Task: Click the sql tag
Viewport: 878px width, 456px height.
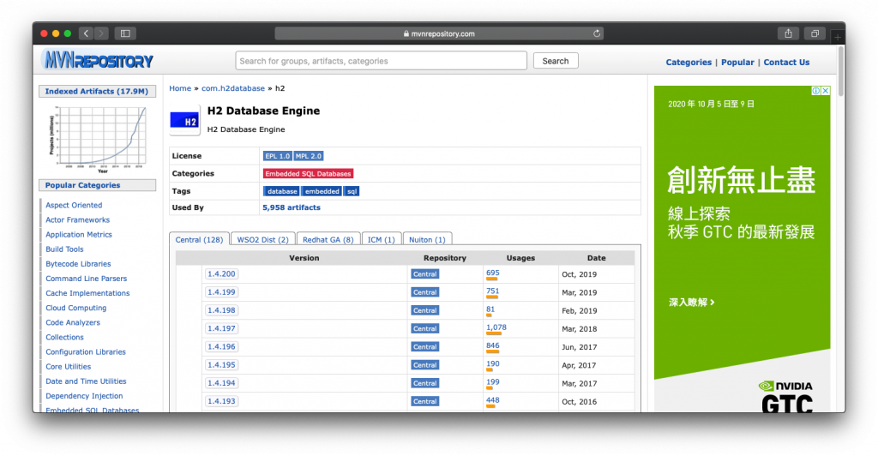Action: (352, 191)
